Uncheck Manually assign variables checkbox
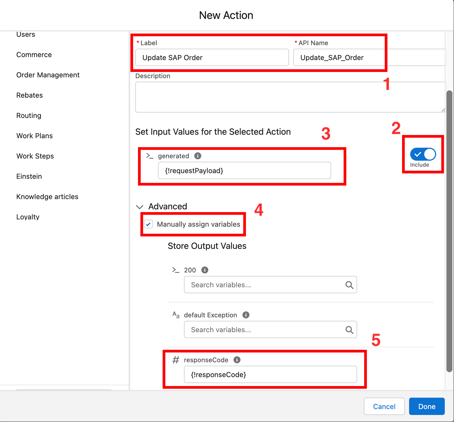The width and height of the screenshot is (454, 422). 148,224
